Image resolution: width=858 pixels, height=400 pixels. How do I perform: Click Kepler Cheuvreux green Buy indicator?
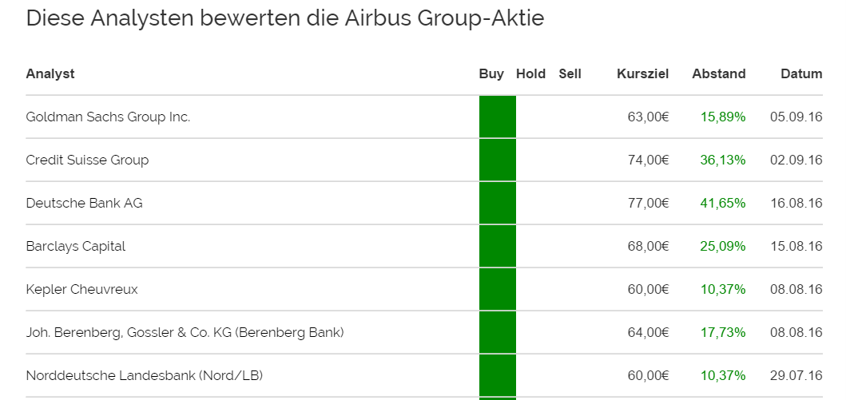click(x=497, y=290)
